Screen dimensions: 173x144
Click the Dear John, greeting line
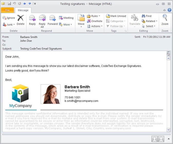click(12, 57)
